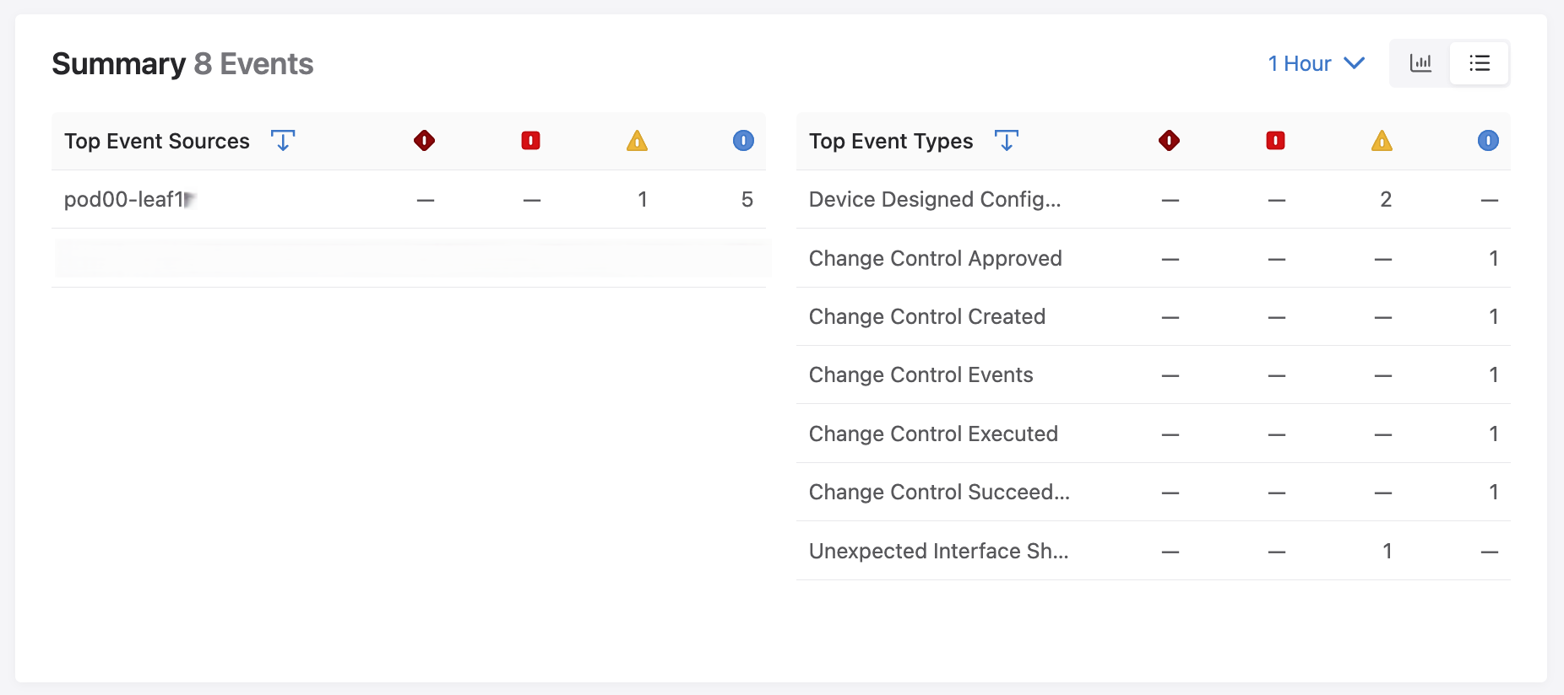Screen dimensions: 1564x695
Task: Click error severity icon in Event Types header
Action: (x=1276, y=140)
